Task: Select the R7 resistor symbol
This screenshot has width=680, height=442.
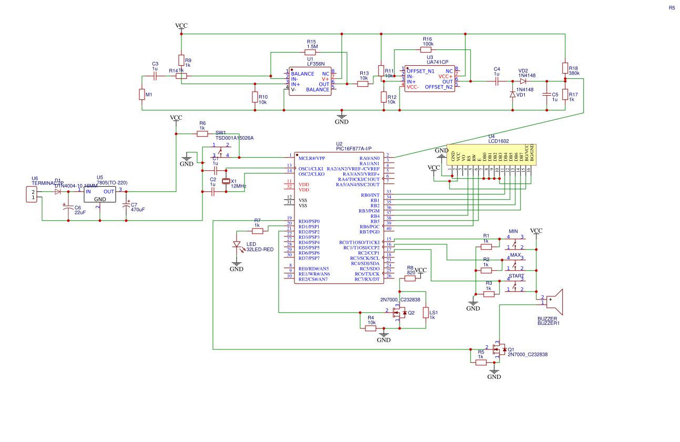Action: (x=257, y=231)
